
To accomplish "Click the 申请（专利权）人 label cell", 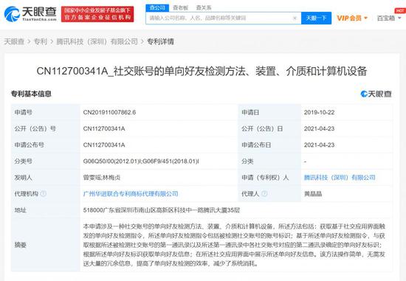I will click(269, 178).
